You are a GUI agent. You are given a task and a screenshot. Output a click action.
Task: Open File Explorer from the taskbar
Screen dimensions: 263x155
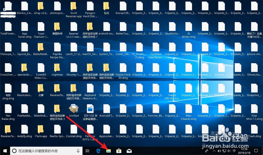(109, 151)
